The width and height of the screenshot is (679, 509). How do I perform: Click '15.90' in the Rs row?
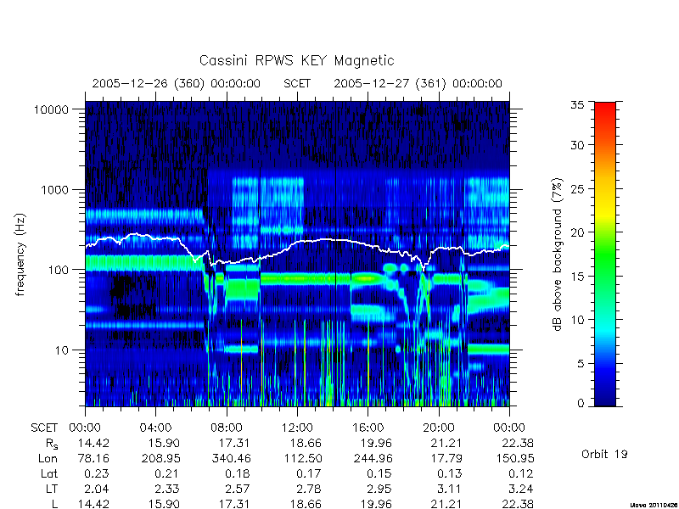[x=164, y=443]
